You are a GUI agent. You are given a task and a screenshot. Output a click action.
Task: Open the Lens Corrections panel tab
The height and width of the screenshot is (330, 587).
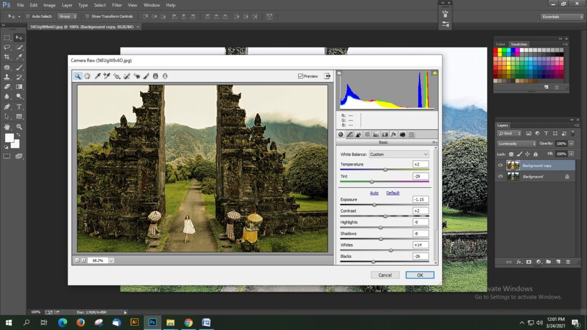click(385, 134)
